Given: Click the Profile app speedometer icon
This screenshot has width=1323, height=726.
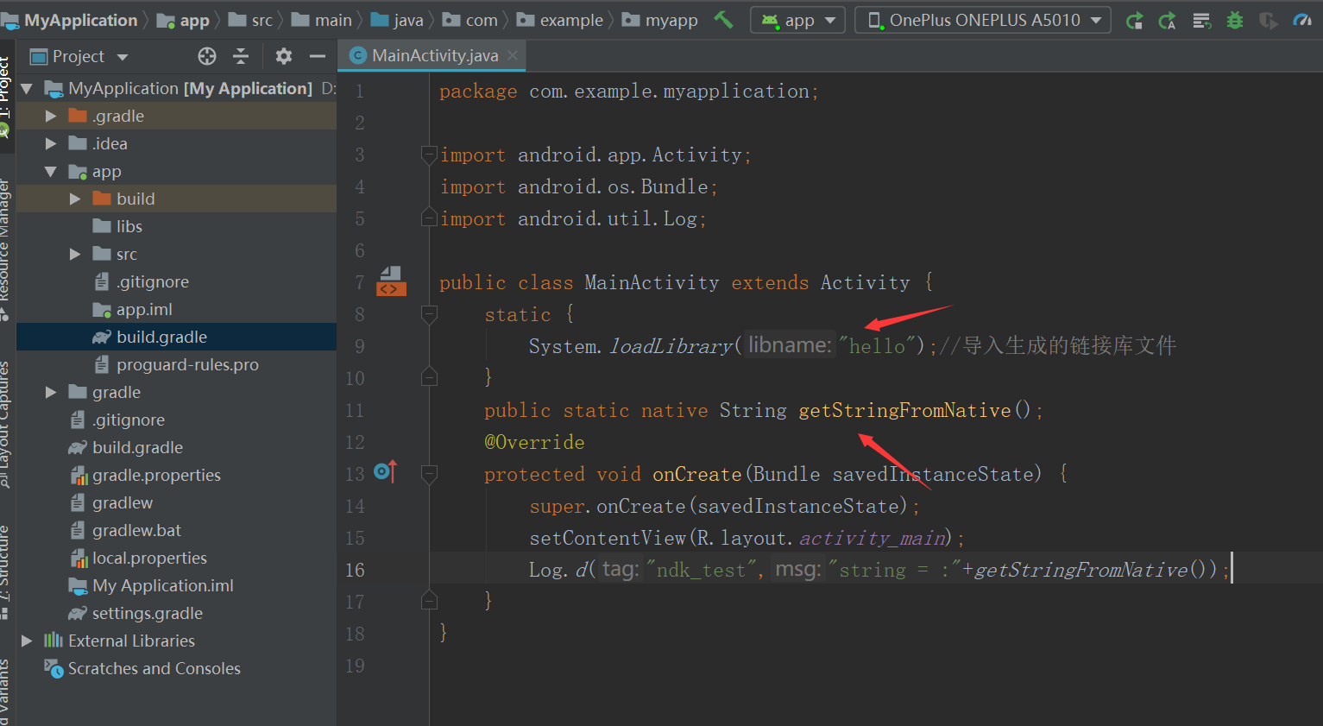Looking at the screenshot, I should (1302, 20).
